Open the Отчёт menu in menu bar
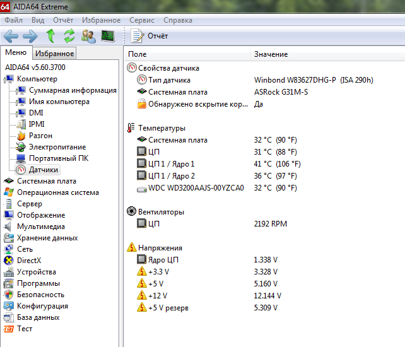Image resolution: width=405 pixels, height=347 pixels. (x=63, y=20)
